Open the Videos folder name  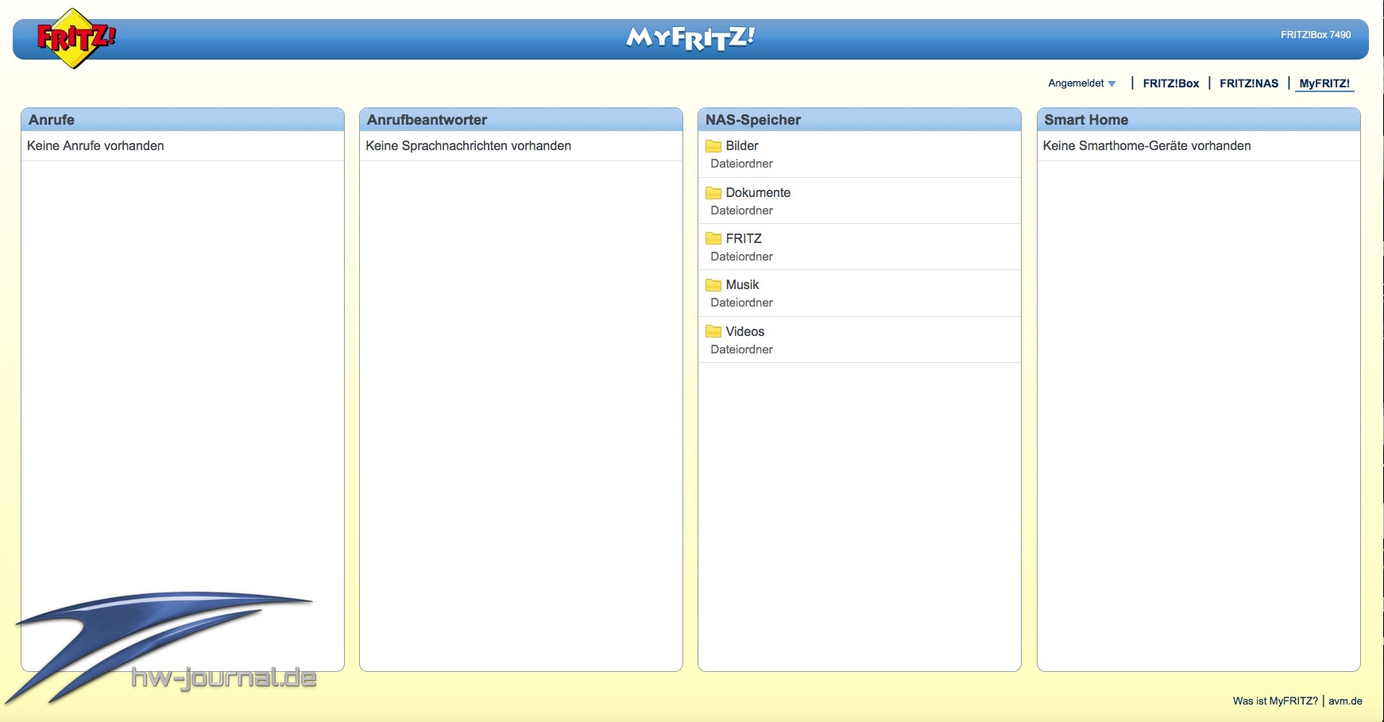click(745, 331)
